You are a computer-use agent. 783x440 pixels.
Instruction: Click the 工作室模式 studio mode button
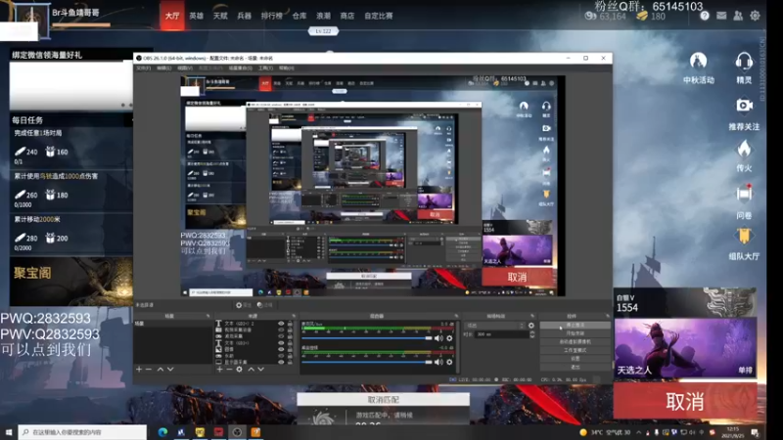(x=576, y=350)
